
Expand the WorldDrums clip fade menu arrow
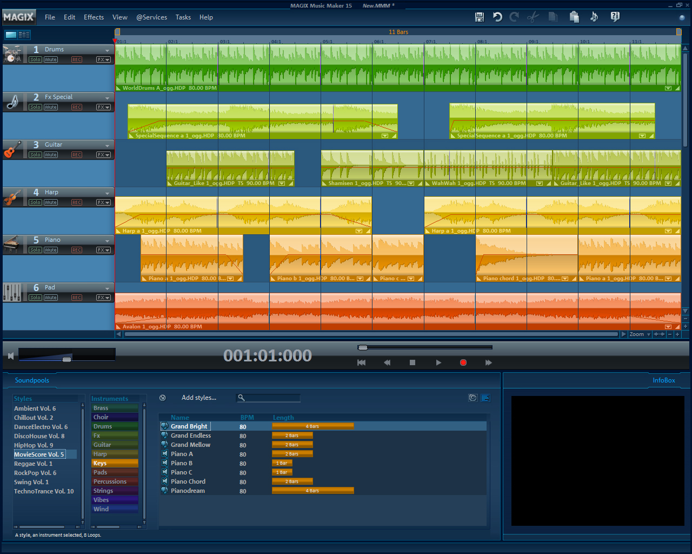(668, 88)
